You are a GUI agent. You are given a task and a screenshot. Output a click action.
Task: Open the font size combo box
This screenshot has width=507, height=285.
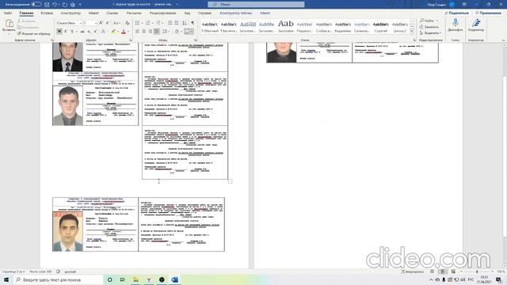click(x=90, y=23)
